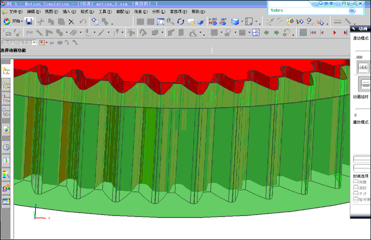Viewport: 371px width, 240px height.
Task: Click the checkbox grid icon in toolbar
Action: pos(256,33)
